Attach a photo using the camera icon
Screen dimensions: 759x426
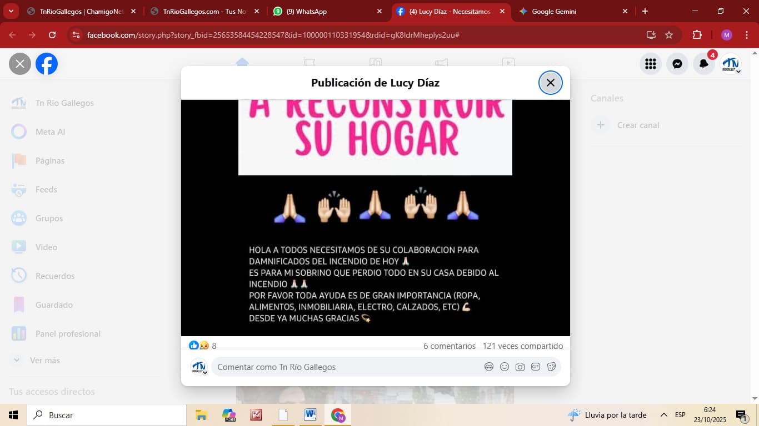point(520,367)
